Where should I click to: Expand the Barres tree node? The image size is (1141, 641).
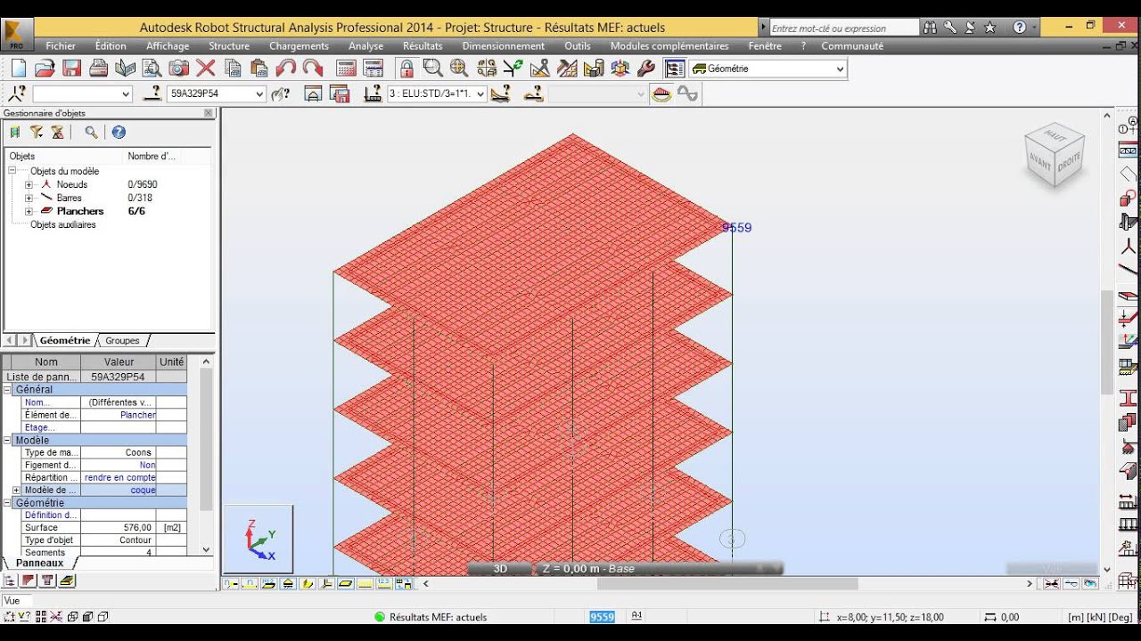click(x=29, y=198)
